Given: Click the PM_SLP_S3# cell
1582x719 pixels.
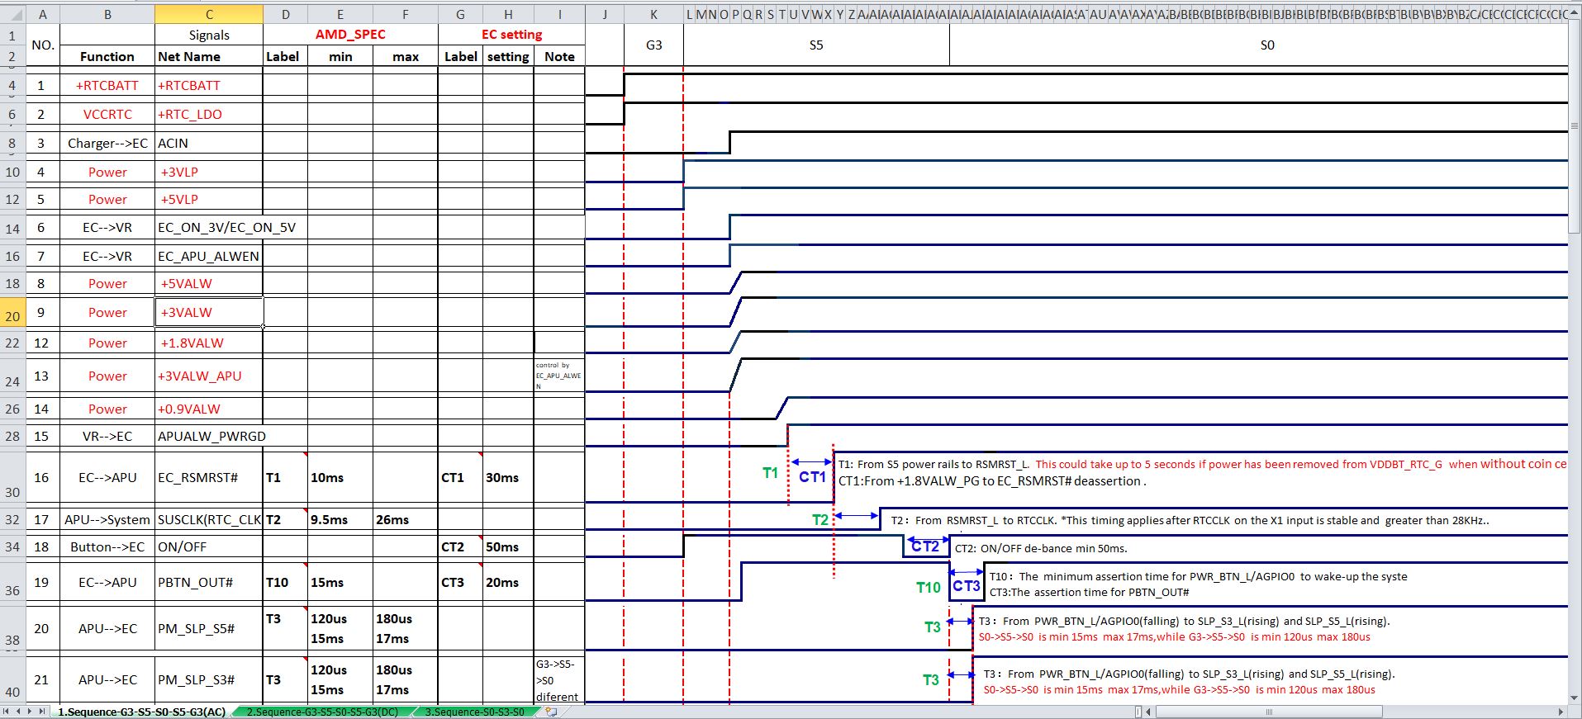Looking at the screenshot, I should click(209, 679).
